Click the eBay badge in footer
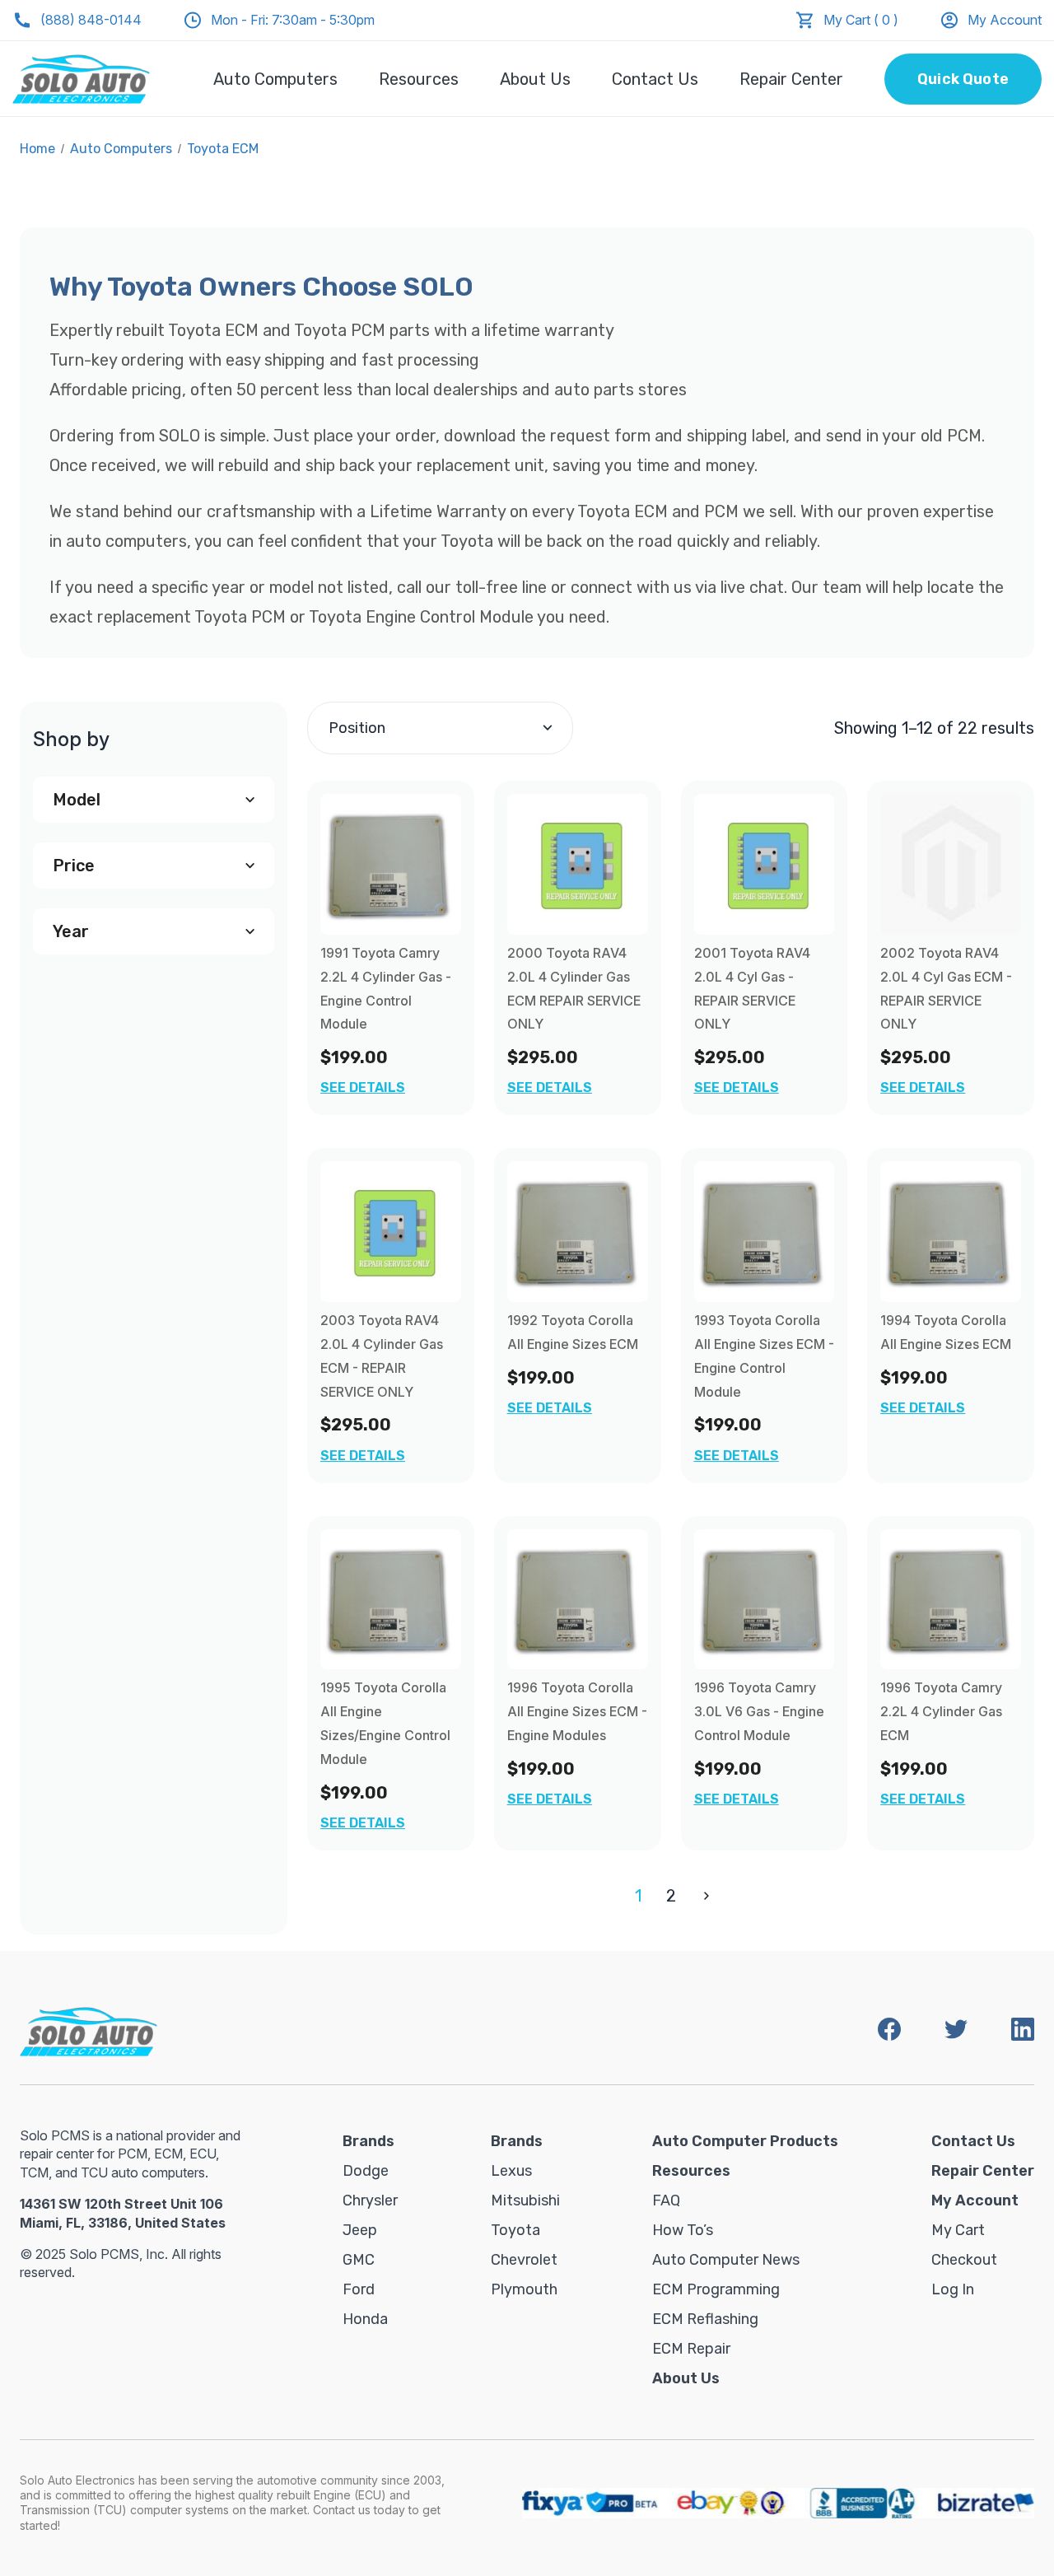The height and width of the screenshot is (2576, 1054). pyautogui.click(x=730, y=2502)
